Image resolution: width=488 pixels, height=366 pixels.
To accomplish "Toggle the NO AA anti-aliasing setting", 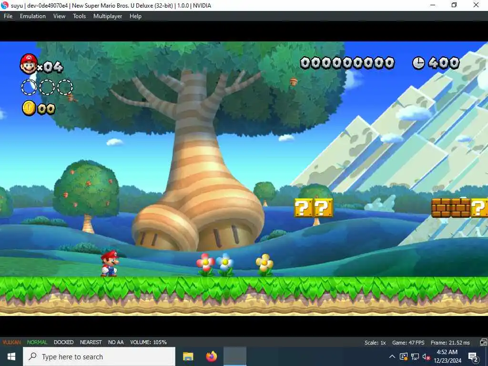I will [116, 342].
